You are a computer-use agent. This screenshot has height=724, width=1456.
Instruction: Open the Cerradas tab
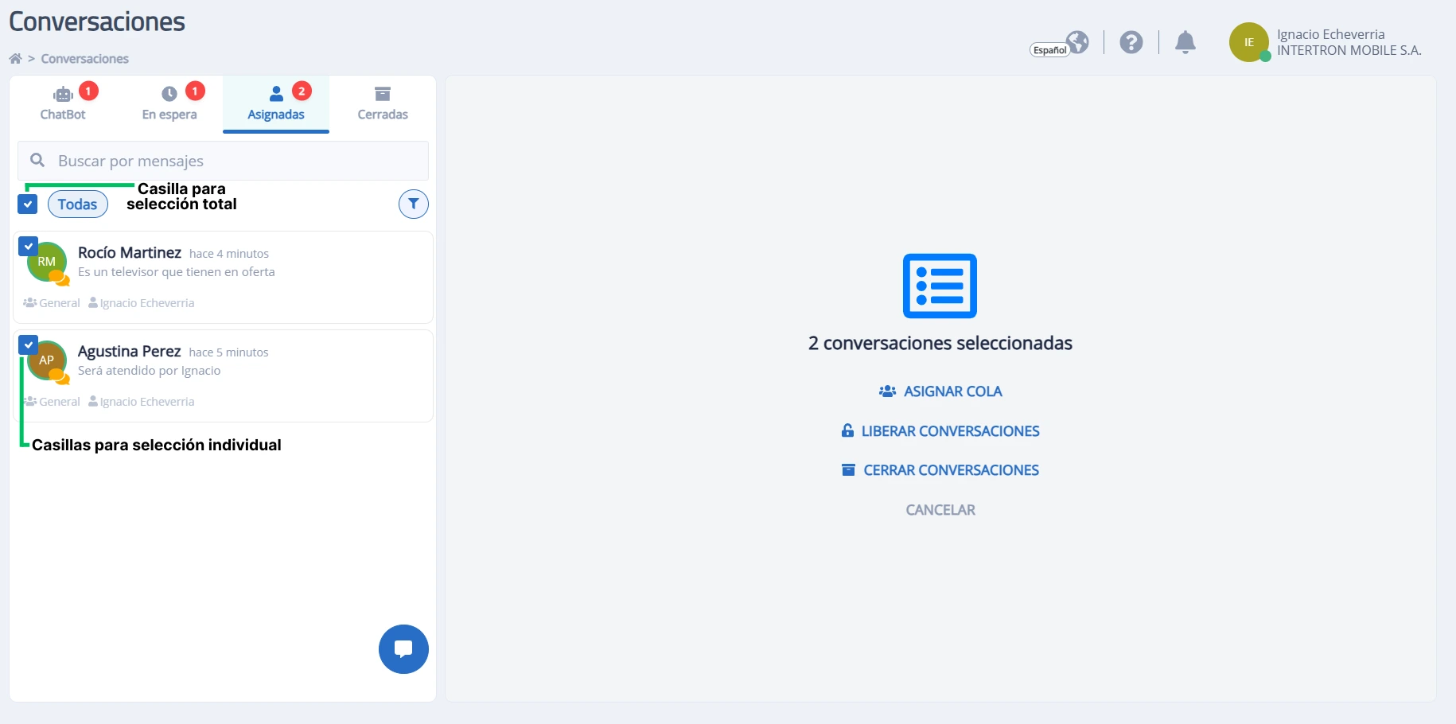pos(383,104)
